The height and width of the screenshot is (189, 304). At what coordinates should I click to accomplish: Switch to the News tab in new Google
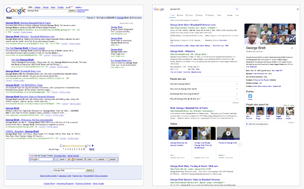[x=180, y=15]
